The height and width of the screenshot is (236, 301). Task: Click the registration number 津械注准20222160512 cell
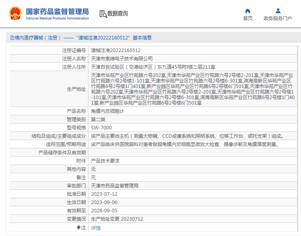click(116, 51)
